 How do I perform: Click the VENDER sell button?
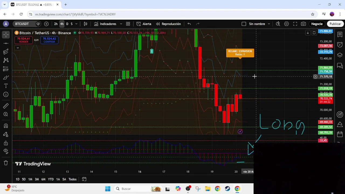pyautogui.click(x=23, y=40)
